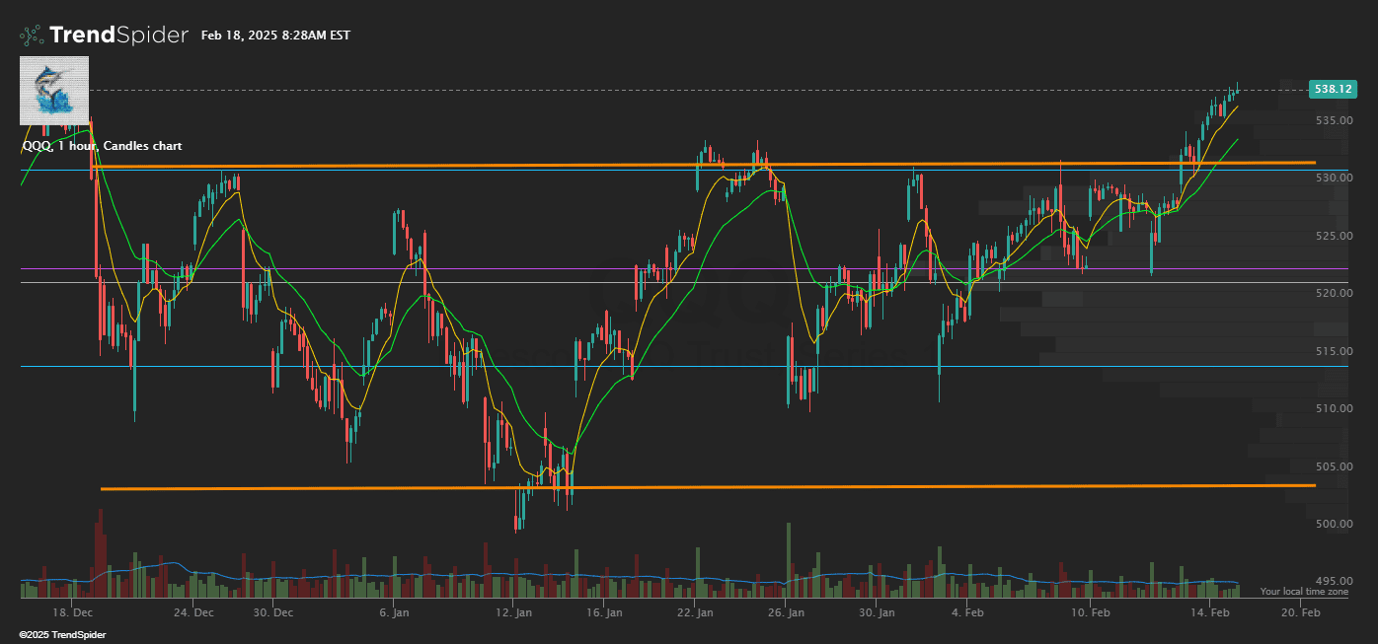
Task: Click the blue marlin avatar thumbnail
Action: point(54,90)
